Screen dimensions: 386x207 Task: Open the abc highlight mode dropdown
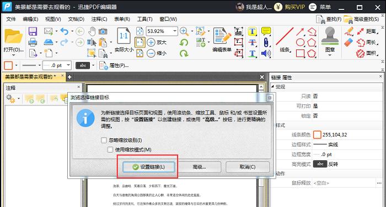(93, 65)
